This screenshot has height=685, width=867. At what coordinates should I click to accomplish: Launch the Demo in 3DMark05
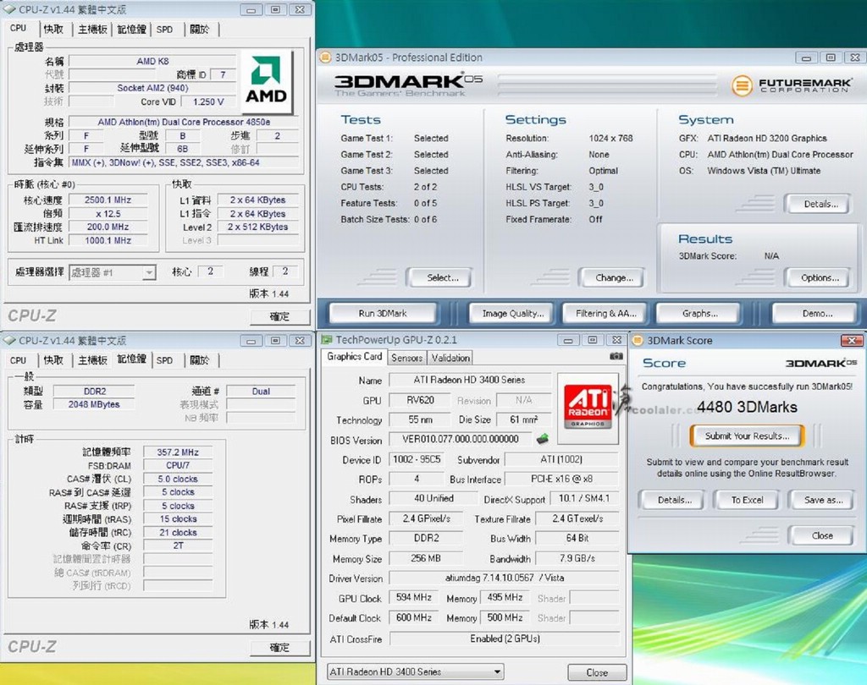tap(817, 313)
